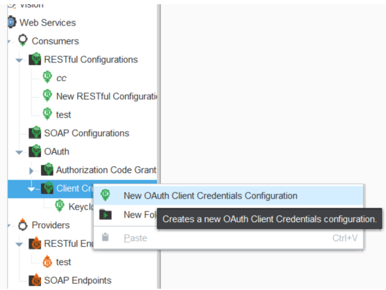Click the OAuth folder icon
This screenshot has height=290, width=386.
click(35, 151)
